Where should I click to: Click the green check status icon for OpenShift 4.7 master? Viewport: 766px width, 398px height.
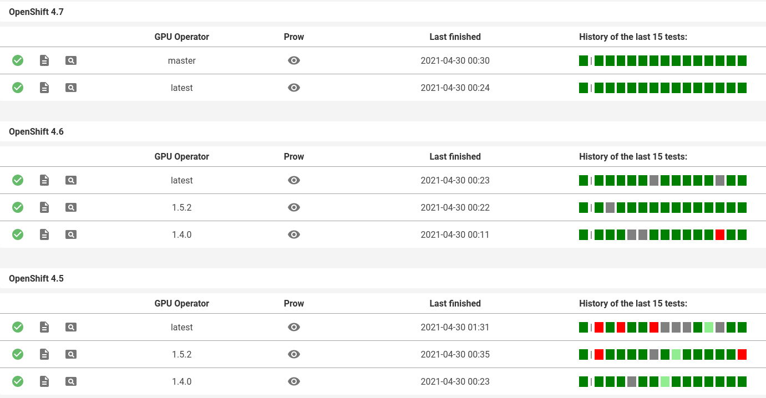(x=18, y=60)
